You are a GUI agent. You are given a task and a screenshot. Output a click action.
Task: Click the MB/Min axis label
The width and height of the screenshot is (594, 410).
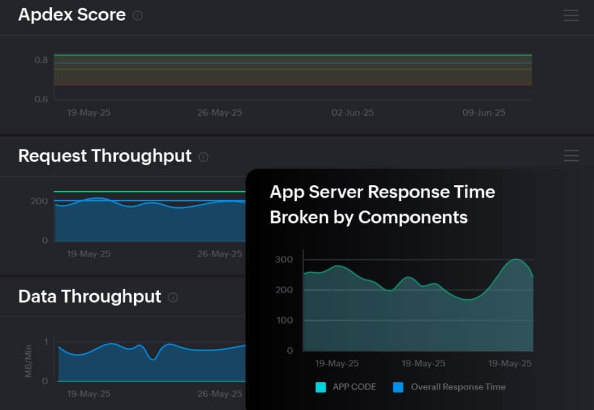28,361
